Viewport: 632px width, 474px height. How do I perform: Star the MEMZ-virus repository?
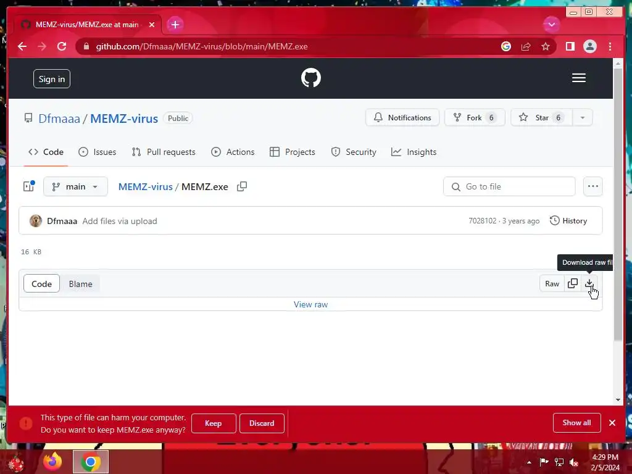(x=541, y=118)
